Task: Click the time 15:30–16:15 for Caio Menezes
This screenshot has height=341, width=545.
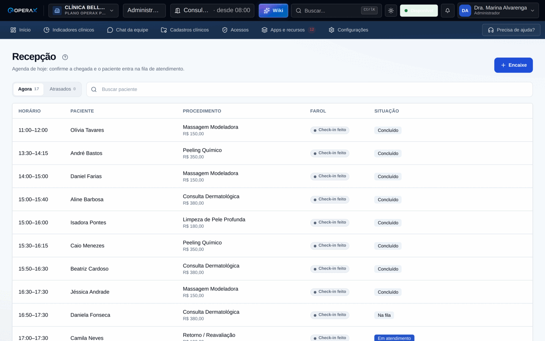Action: (33, 246)
